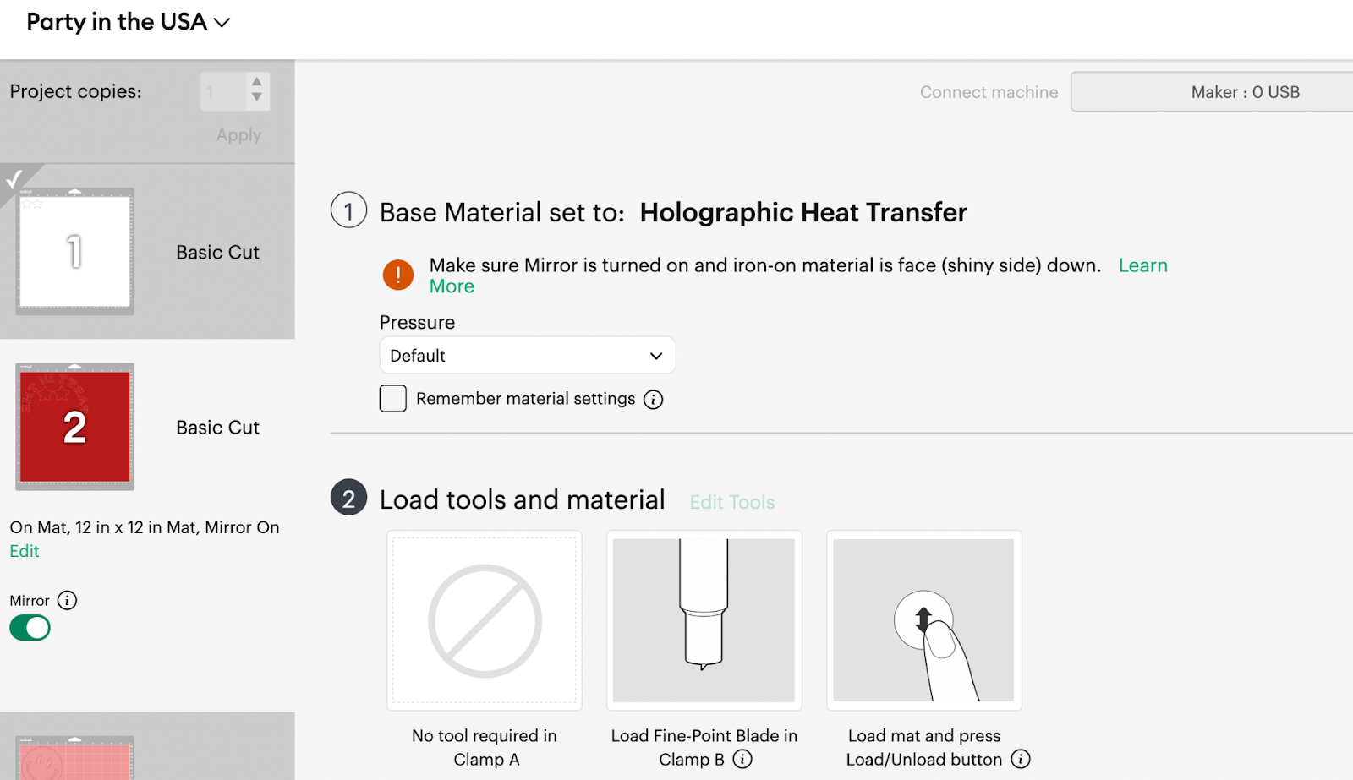
Task: Open info icon next to Remember material settings
Action: tap(653, 400)
